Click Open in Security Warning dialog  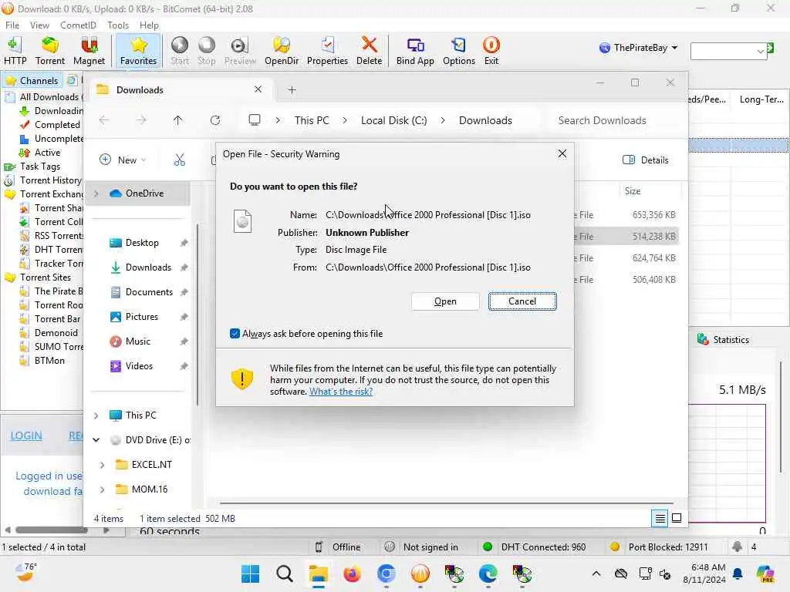[x=445, y=301]
